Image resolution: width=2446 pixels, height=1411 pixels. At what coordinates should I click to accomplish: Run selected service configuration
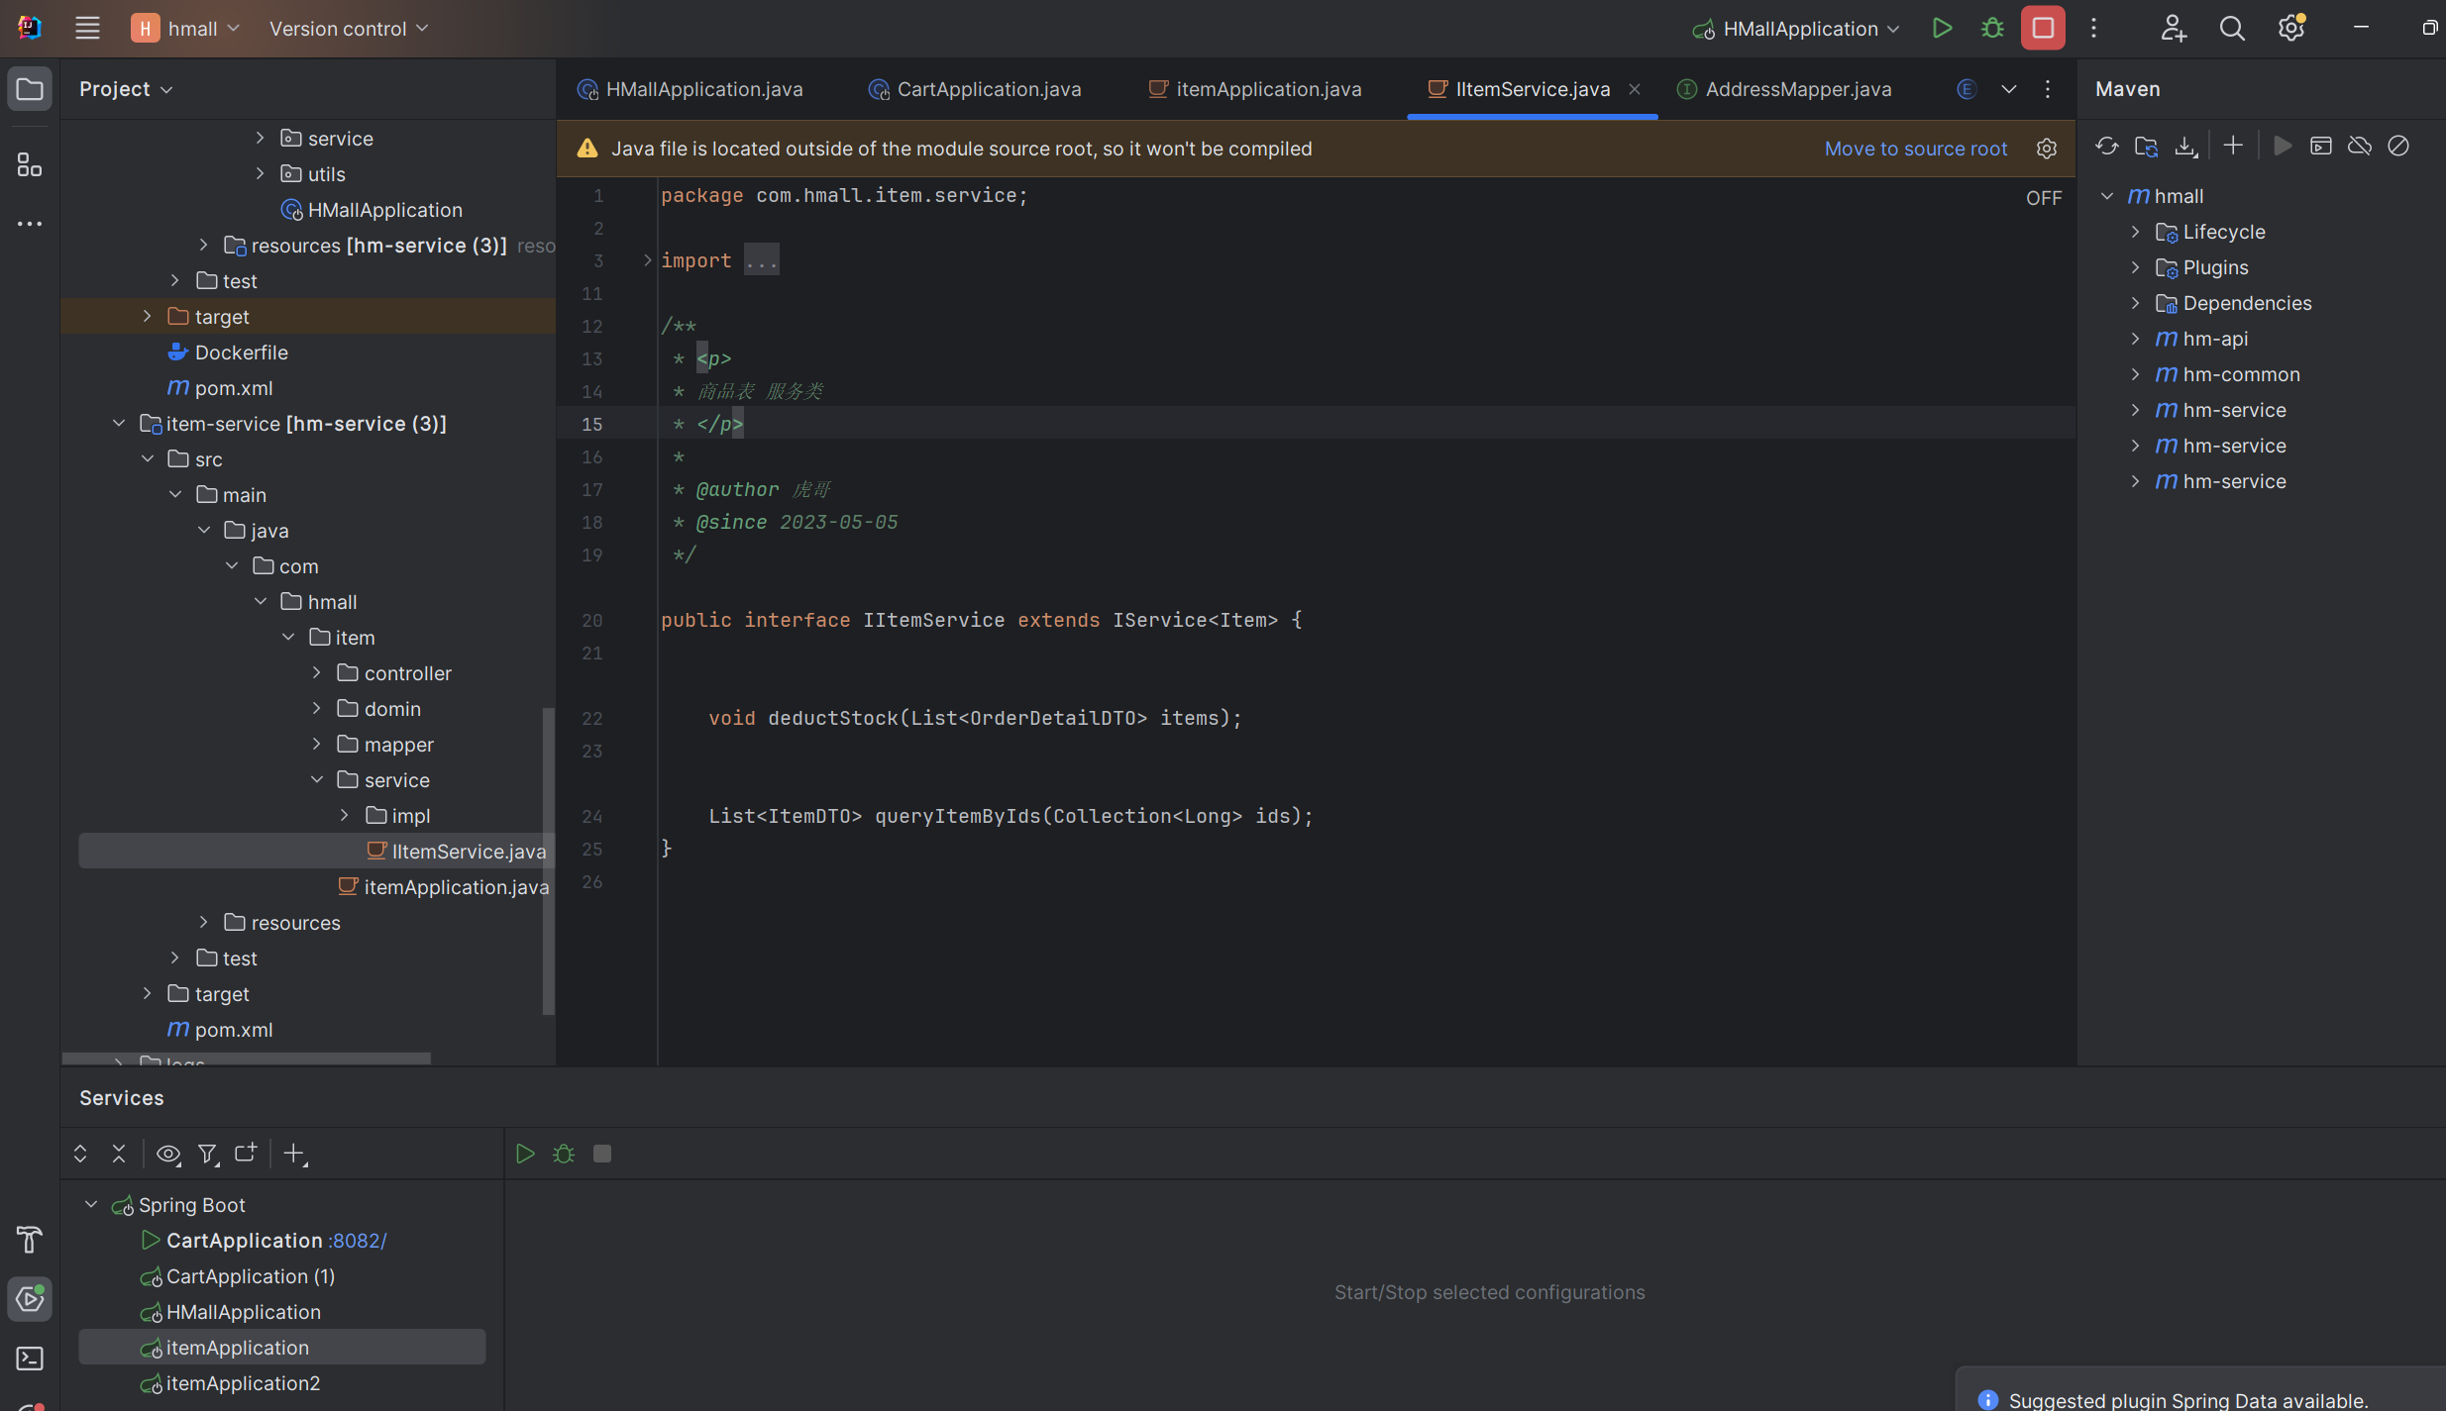pyautogui.click(x=525, y=1154)
